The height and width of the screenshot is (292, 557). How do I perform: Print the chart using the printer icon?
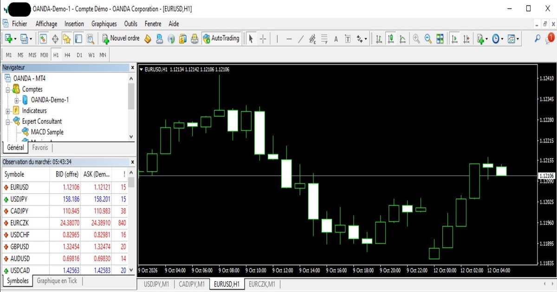tap(194, 39)
